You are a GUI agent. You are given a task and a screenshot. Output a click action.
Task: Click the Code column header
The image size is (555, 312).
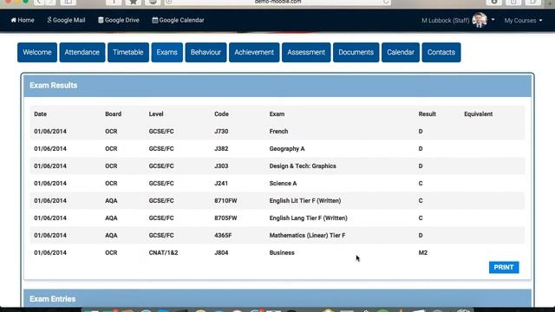(x=222, y=114)
